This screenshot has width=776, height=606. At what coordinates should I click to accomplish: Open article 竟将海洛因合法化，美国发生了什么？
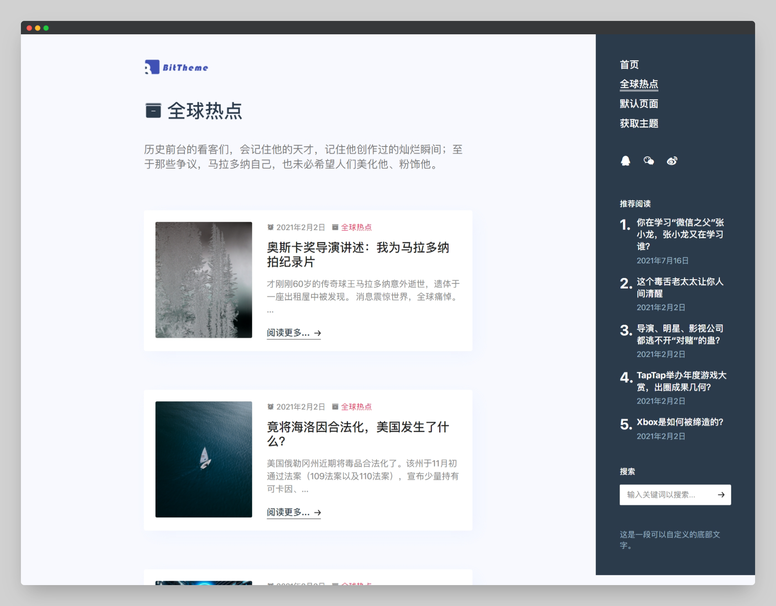click(x=358, y=434)
